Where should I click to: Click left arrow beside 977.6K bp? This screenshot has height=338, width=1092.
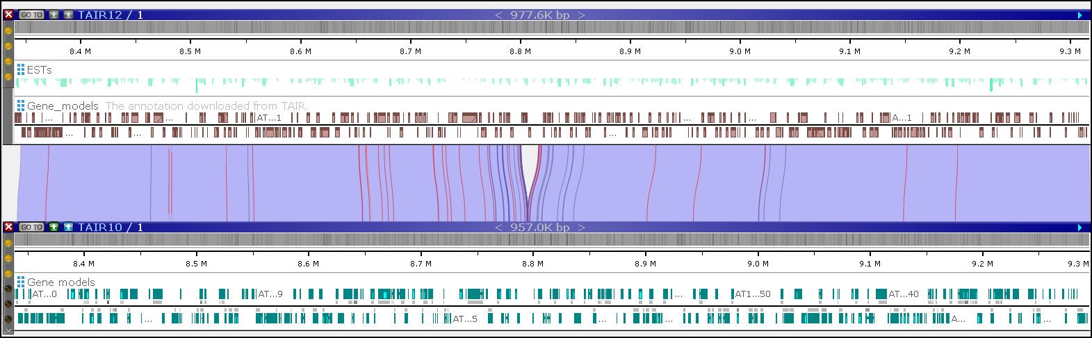pyautogui.click(x=498, y=15)
